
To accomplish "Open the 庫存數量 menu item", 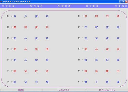I will coord(92,6).
